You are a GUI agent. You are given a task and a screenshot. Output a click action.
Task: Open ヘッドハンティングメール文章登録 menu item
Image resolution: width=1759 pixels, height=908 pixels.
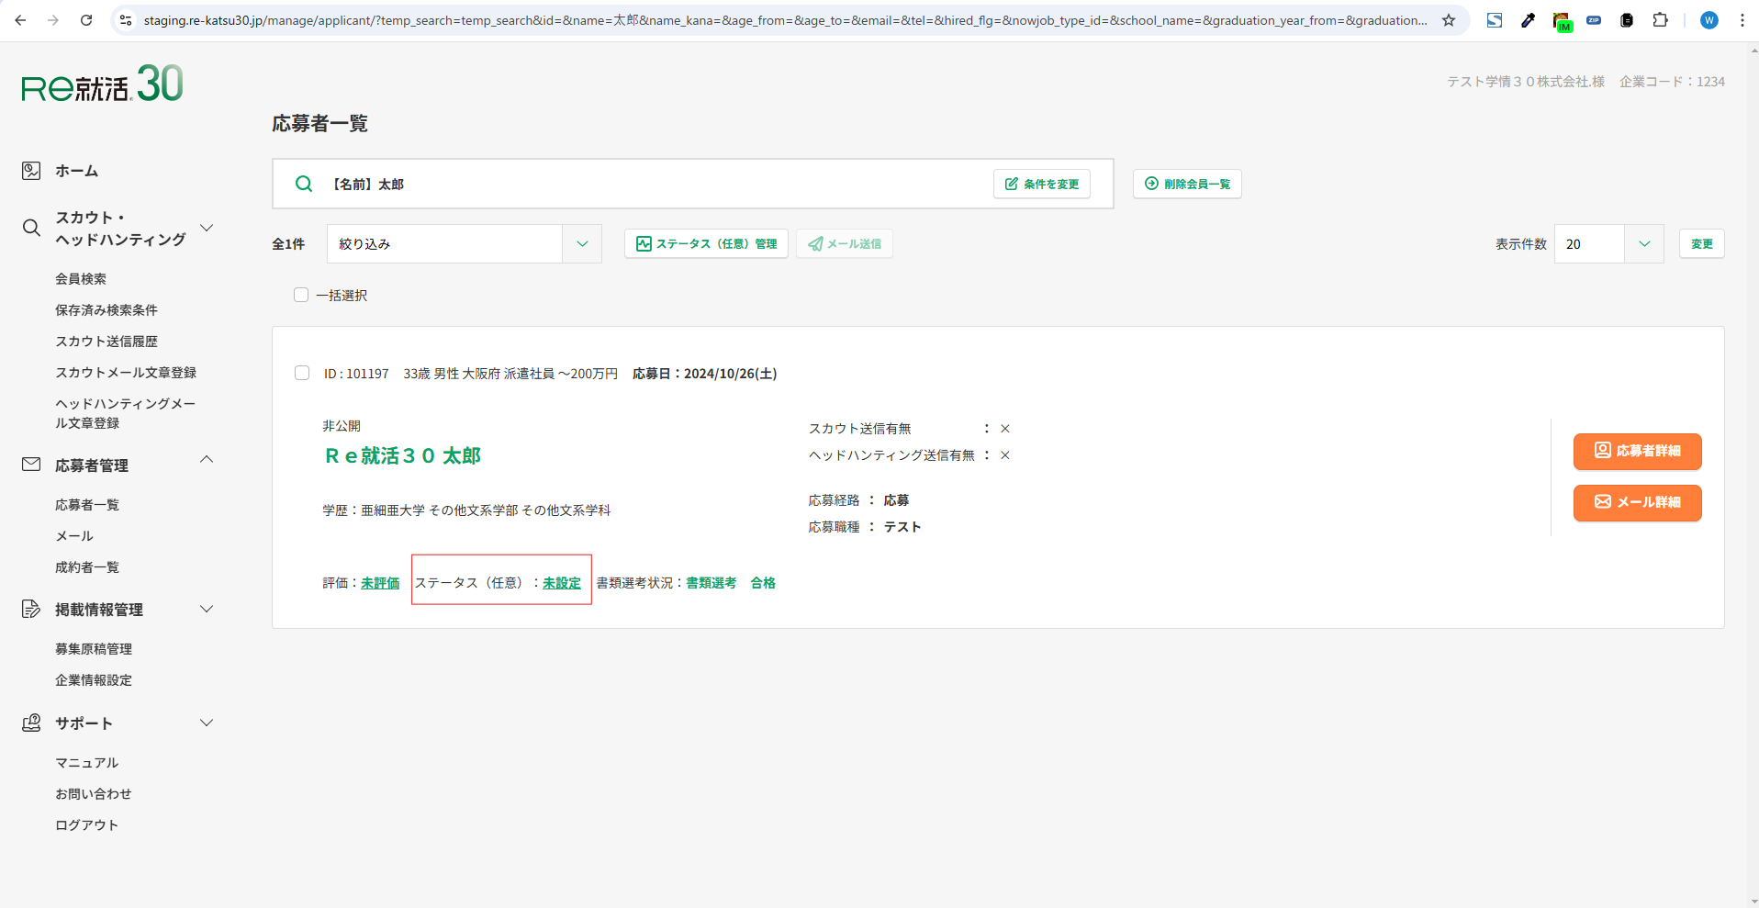(x=126, y=413)
